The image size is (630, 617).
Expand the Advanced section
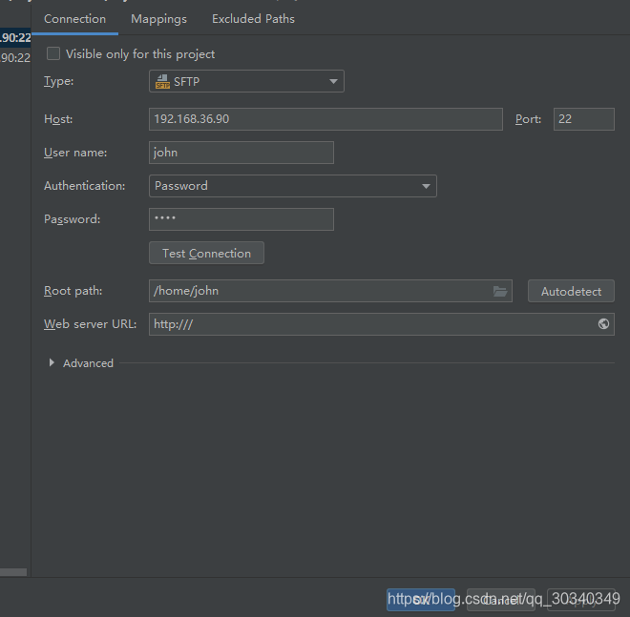(52, 363)
